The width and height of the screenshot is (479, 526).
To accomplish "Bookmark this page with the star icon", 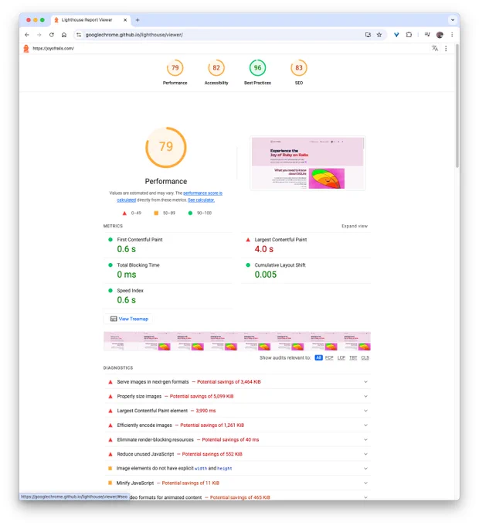I will 379,35.
